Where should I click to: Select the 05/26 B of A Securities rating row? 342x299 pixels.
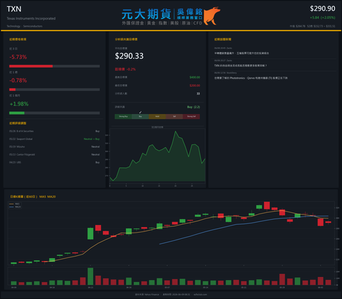[55, 131]
